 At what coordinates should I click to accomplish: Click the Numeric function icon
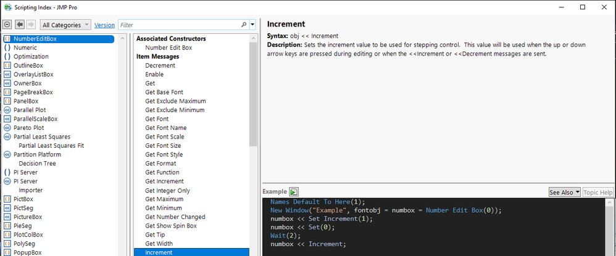coord(7,48)
